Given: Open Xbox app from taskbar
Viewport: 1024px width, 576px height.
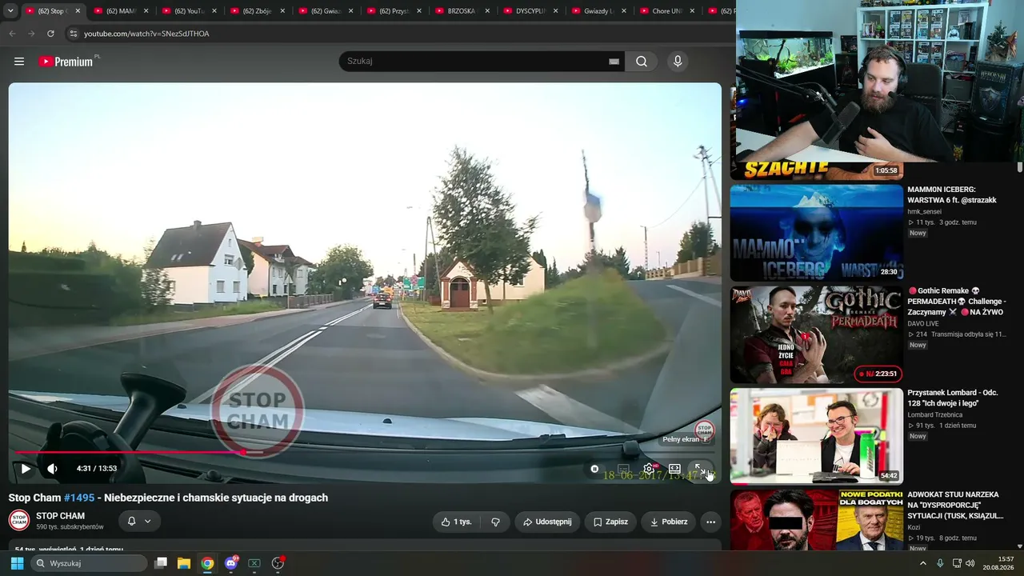Looking at the screenshot, I should pyautogui.click(x=254, y=563).
